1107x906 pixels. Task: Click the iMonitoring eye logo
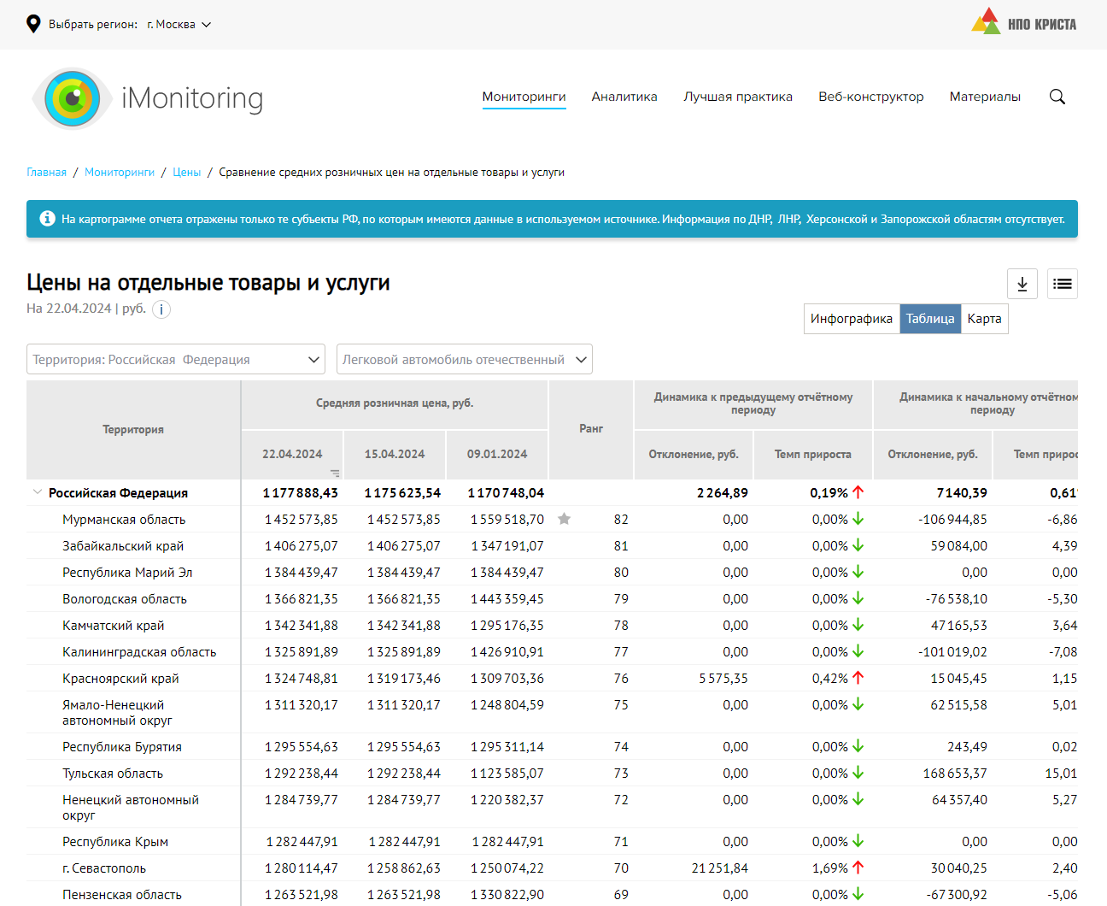[73, 98]
